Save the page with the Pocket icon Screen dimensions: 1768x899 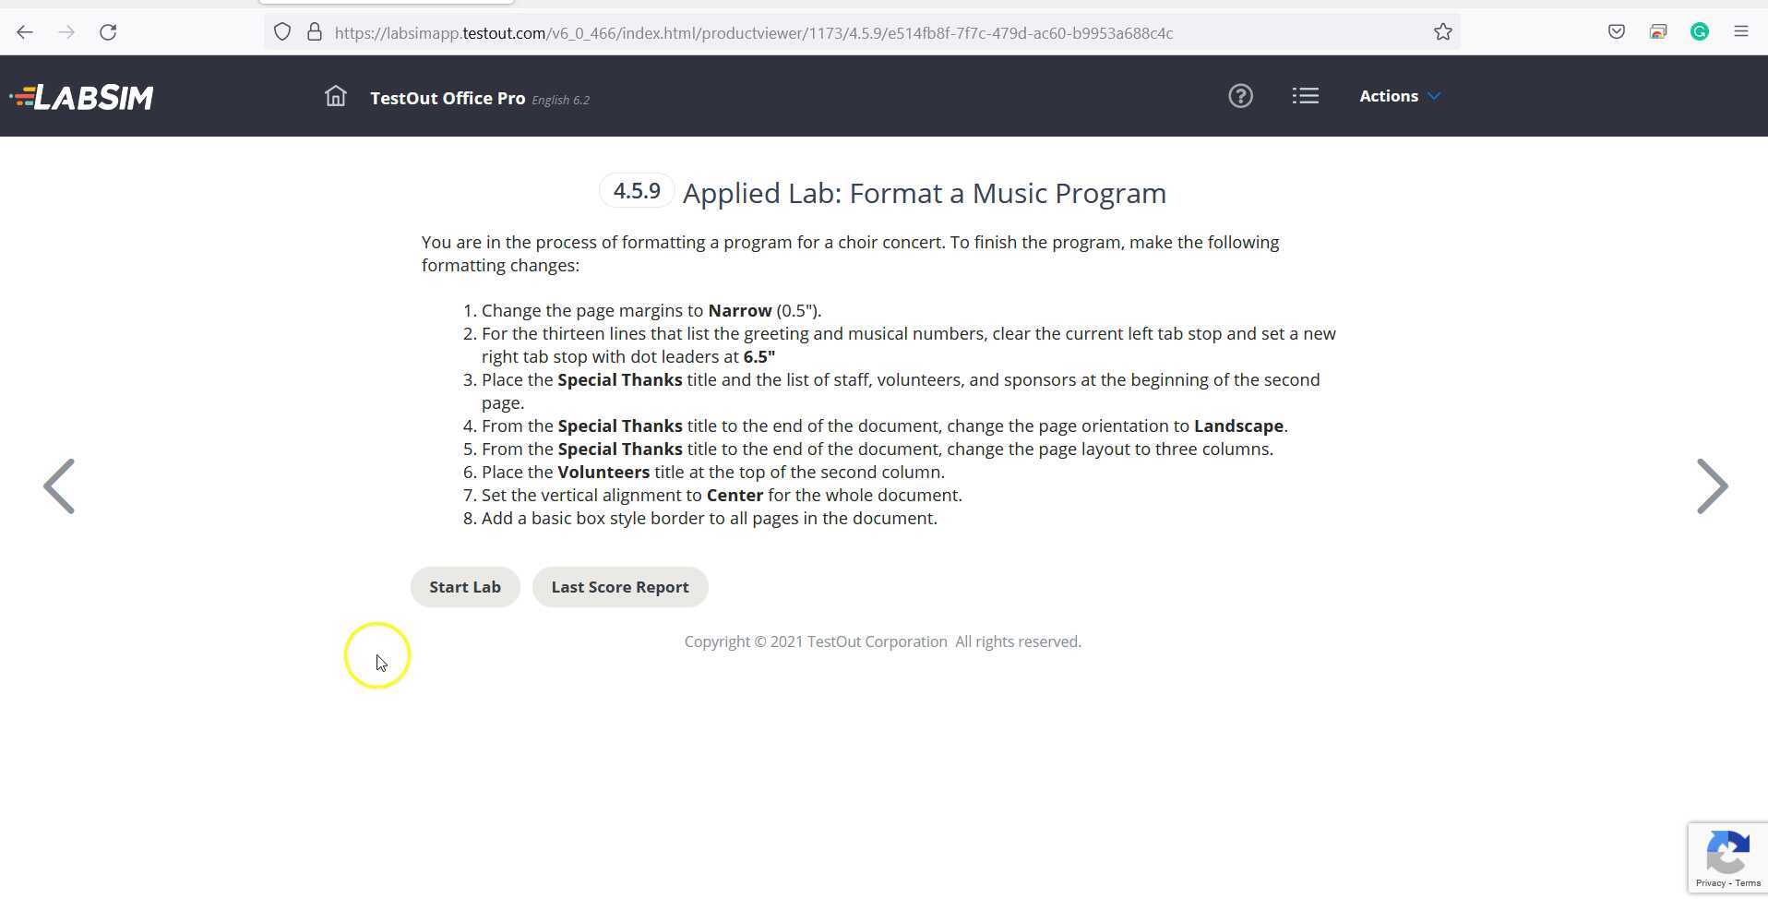[x=1616, y=31]
